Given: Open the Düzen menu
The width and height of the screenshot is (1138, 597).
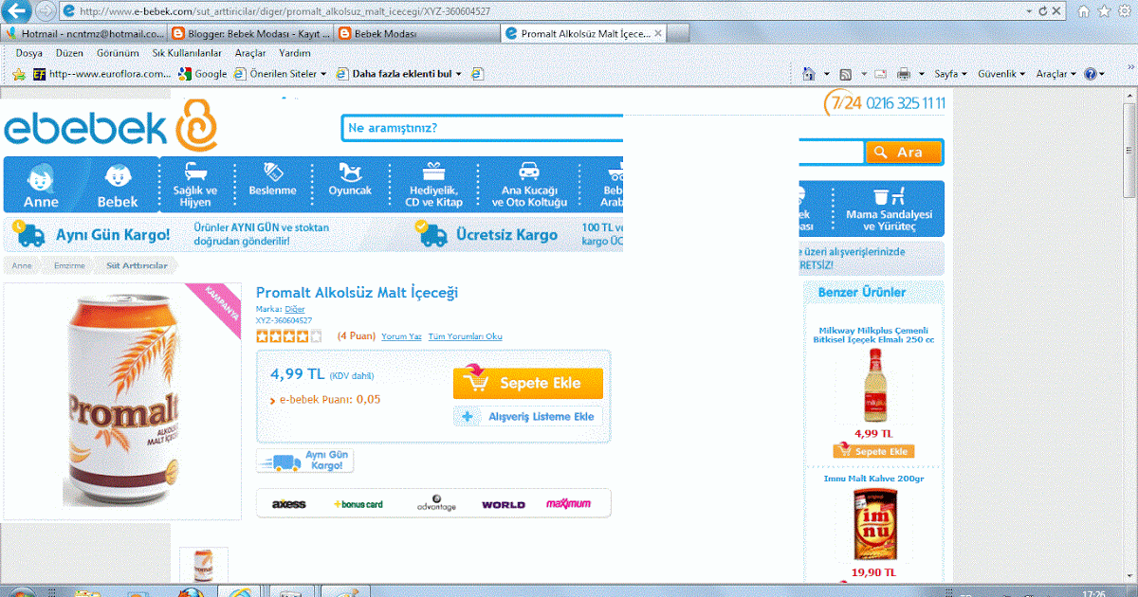Looking at the screenshot, I should point(69,53).
